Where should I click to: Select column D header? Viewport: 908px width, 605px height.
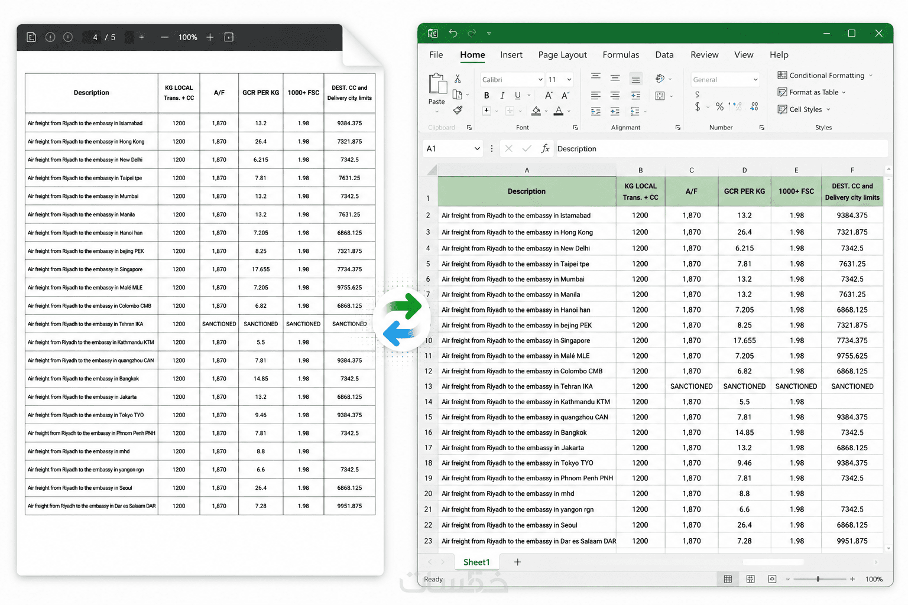744,170
